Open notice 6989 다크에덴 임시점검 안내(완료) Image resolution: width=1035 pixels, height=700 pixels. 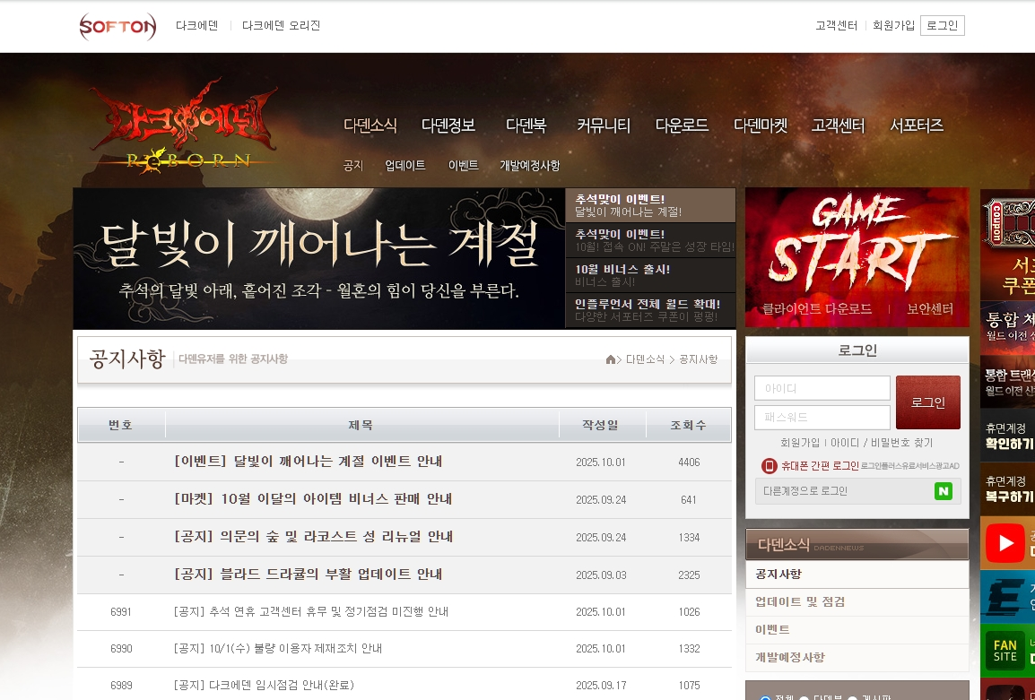[264, 686]
